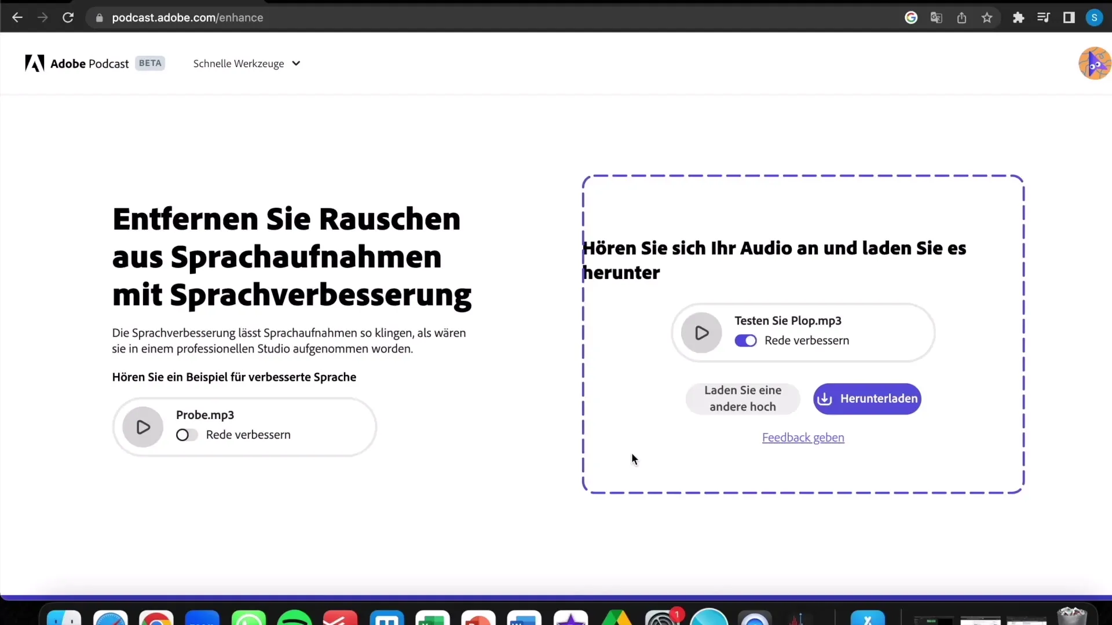Click Laden Sie eine andere hoch button
This screenshot has height=625, width=1112.
[x=742, y=398]
